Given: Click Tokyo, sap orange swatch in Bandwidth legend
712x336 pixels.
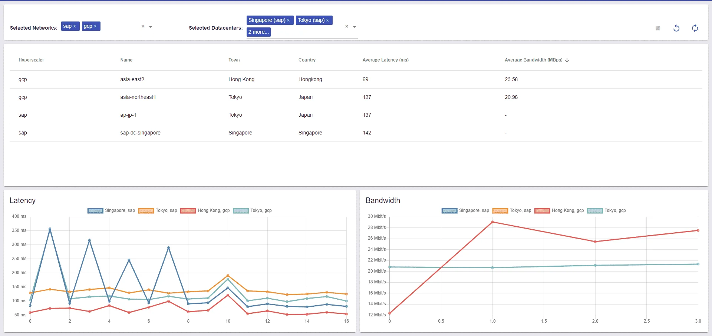Looking at the screenshot, I should tap(500, 210).
